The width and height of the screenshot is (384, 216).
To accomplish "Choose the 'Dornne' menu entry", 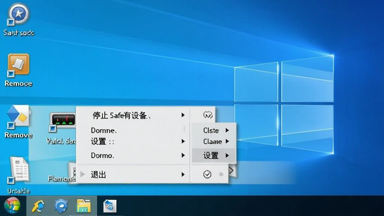I will (x=133, y=130).
